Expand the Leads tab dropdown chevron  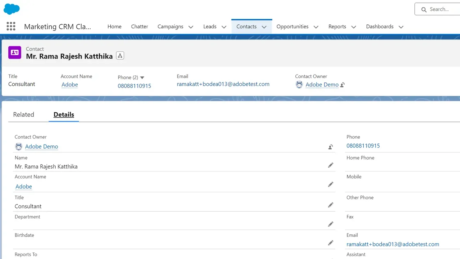click(224, 27)
